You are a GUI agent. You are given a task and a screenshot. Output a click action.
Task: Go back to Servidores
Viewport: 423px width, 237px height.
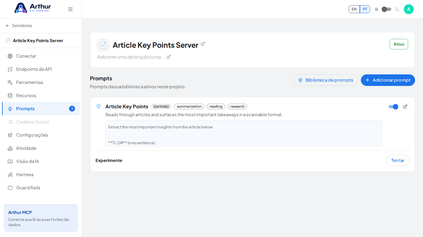pos(19,26)
